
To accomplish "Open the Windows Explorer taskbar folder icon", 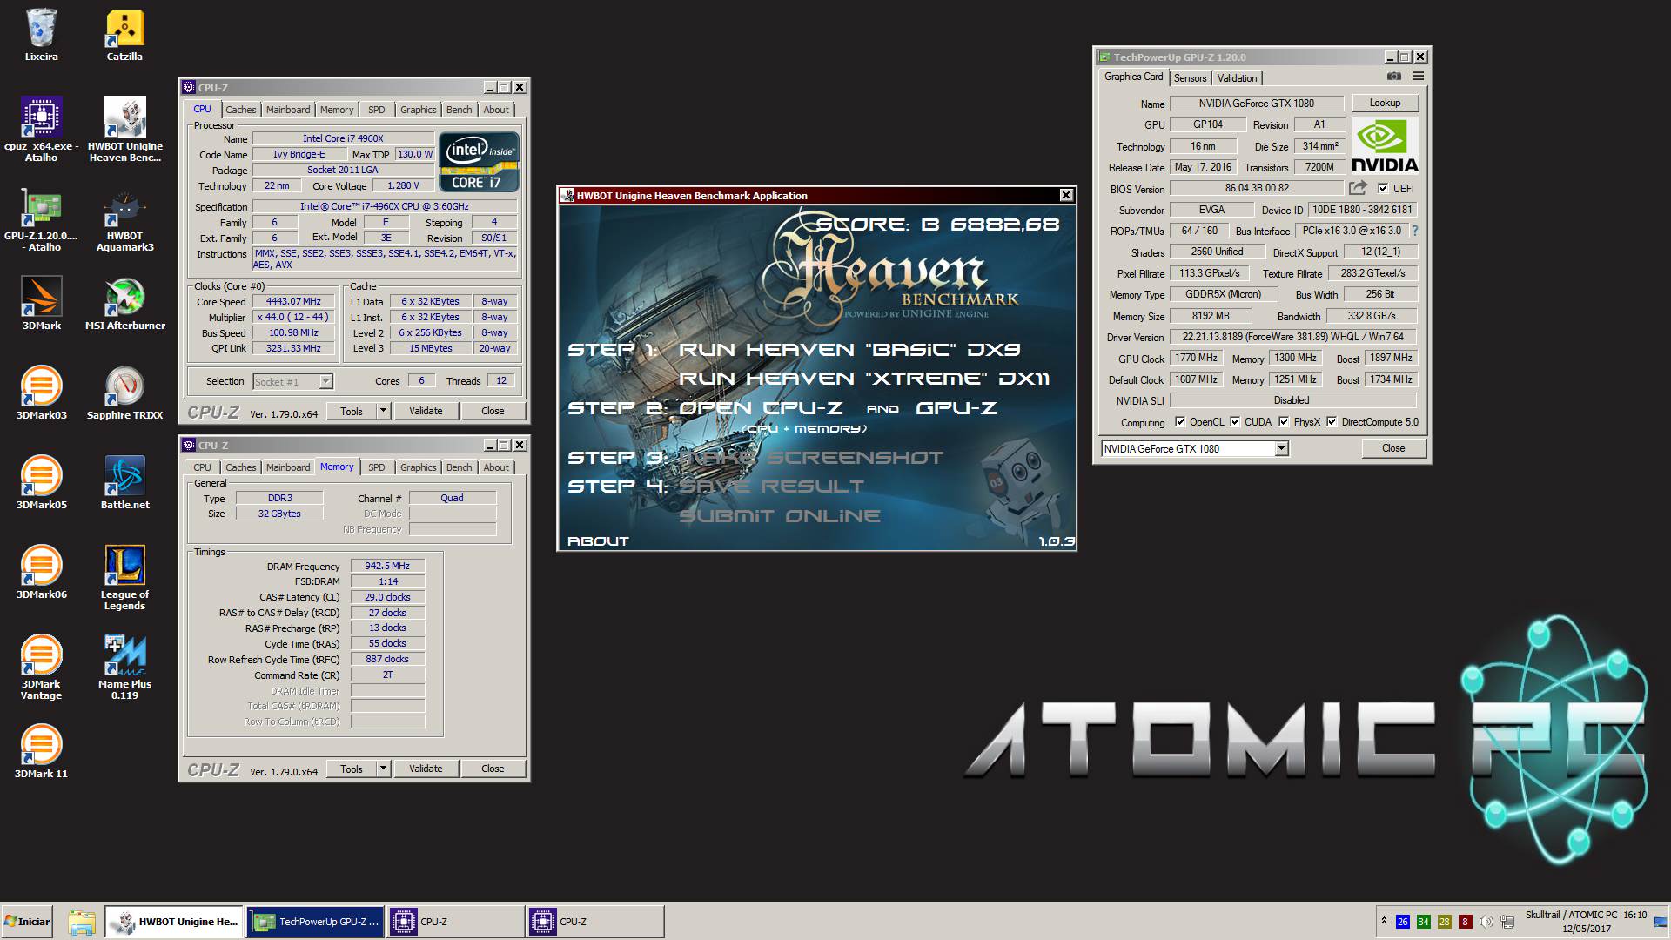I will pos(81,922).
